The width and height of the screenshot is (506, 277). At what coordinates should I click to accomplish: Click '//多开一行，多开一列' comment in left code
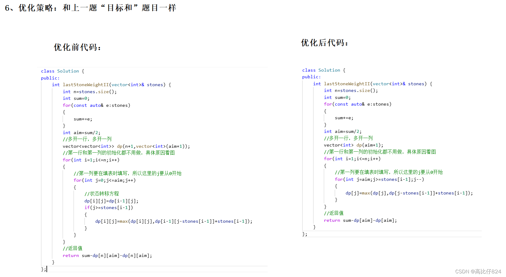click(x=87, y=139)
